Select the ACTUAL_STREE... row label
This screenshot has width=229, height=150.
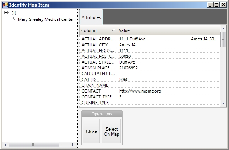[97, 62]
